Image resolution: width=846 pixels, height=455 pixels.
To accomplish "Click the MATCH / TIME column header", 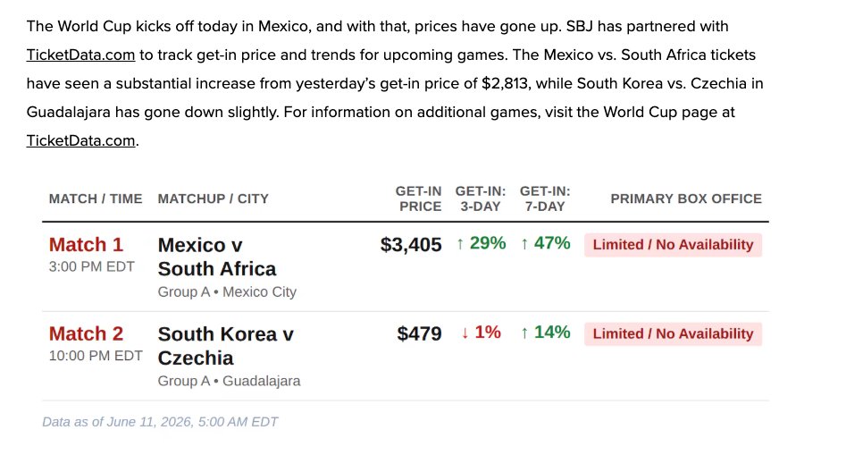I will click(96, 198).
